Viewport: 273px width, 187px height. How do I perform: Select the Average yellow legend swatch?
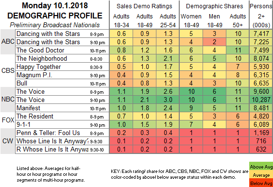(x=261, y=175)
